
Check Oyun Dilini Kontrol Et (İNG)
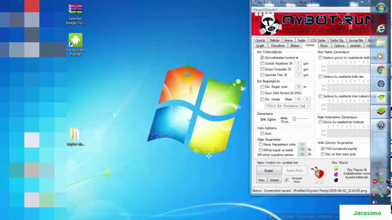click(262, 93)
